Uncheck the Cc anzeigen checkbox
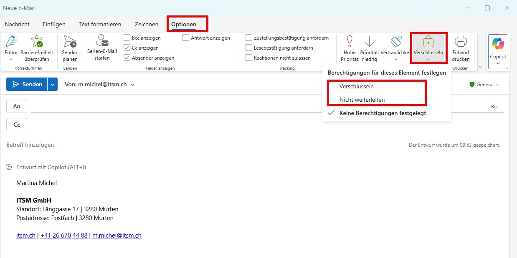Image resolution: width=517 pixels, height=258 pixels. (x=127, y=48)
